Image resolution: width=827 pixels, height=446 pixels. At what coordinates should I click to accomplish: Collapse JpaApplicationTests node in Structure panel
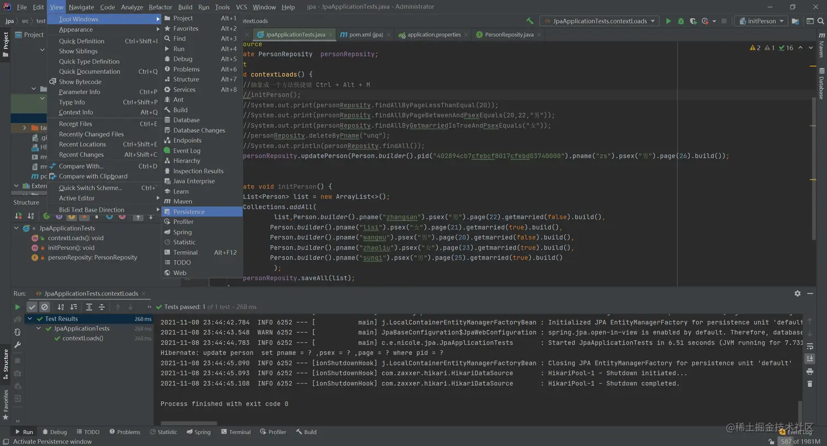(x=16, y=228)
